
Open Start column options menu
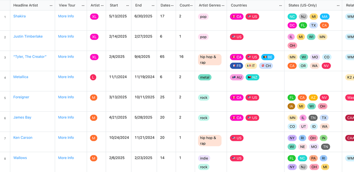point(127,5)
